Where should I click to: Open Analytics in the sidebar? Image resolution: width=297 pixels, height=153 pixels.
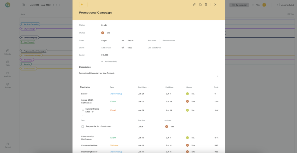8,74
